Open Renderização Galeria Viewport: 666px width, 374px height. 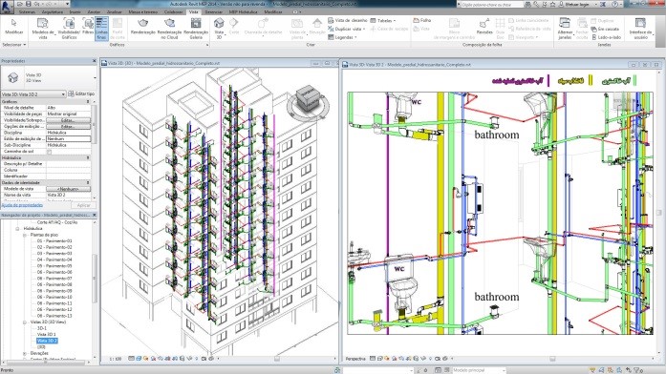[196, 29]
